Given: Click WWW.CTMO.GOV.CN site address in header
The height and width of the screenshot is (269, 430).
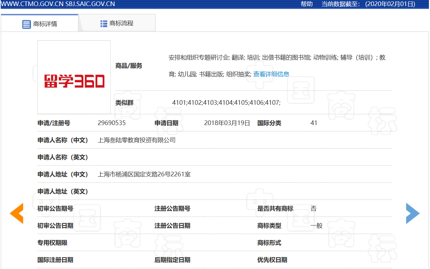Looking at the screenshot, I should (x=32, y=4).
